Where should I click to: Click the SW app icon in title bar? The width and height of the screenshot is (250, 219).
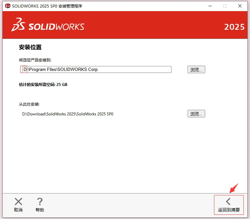coord(8,6)
